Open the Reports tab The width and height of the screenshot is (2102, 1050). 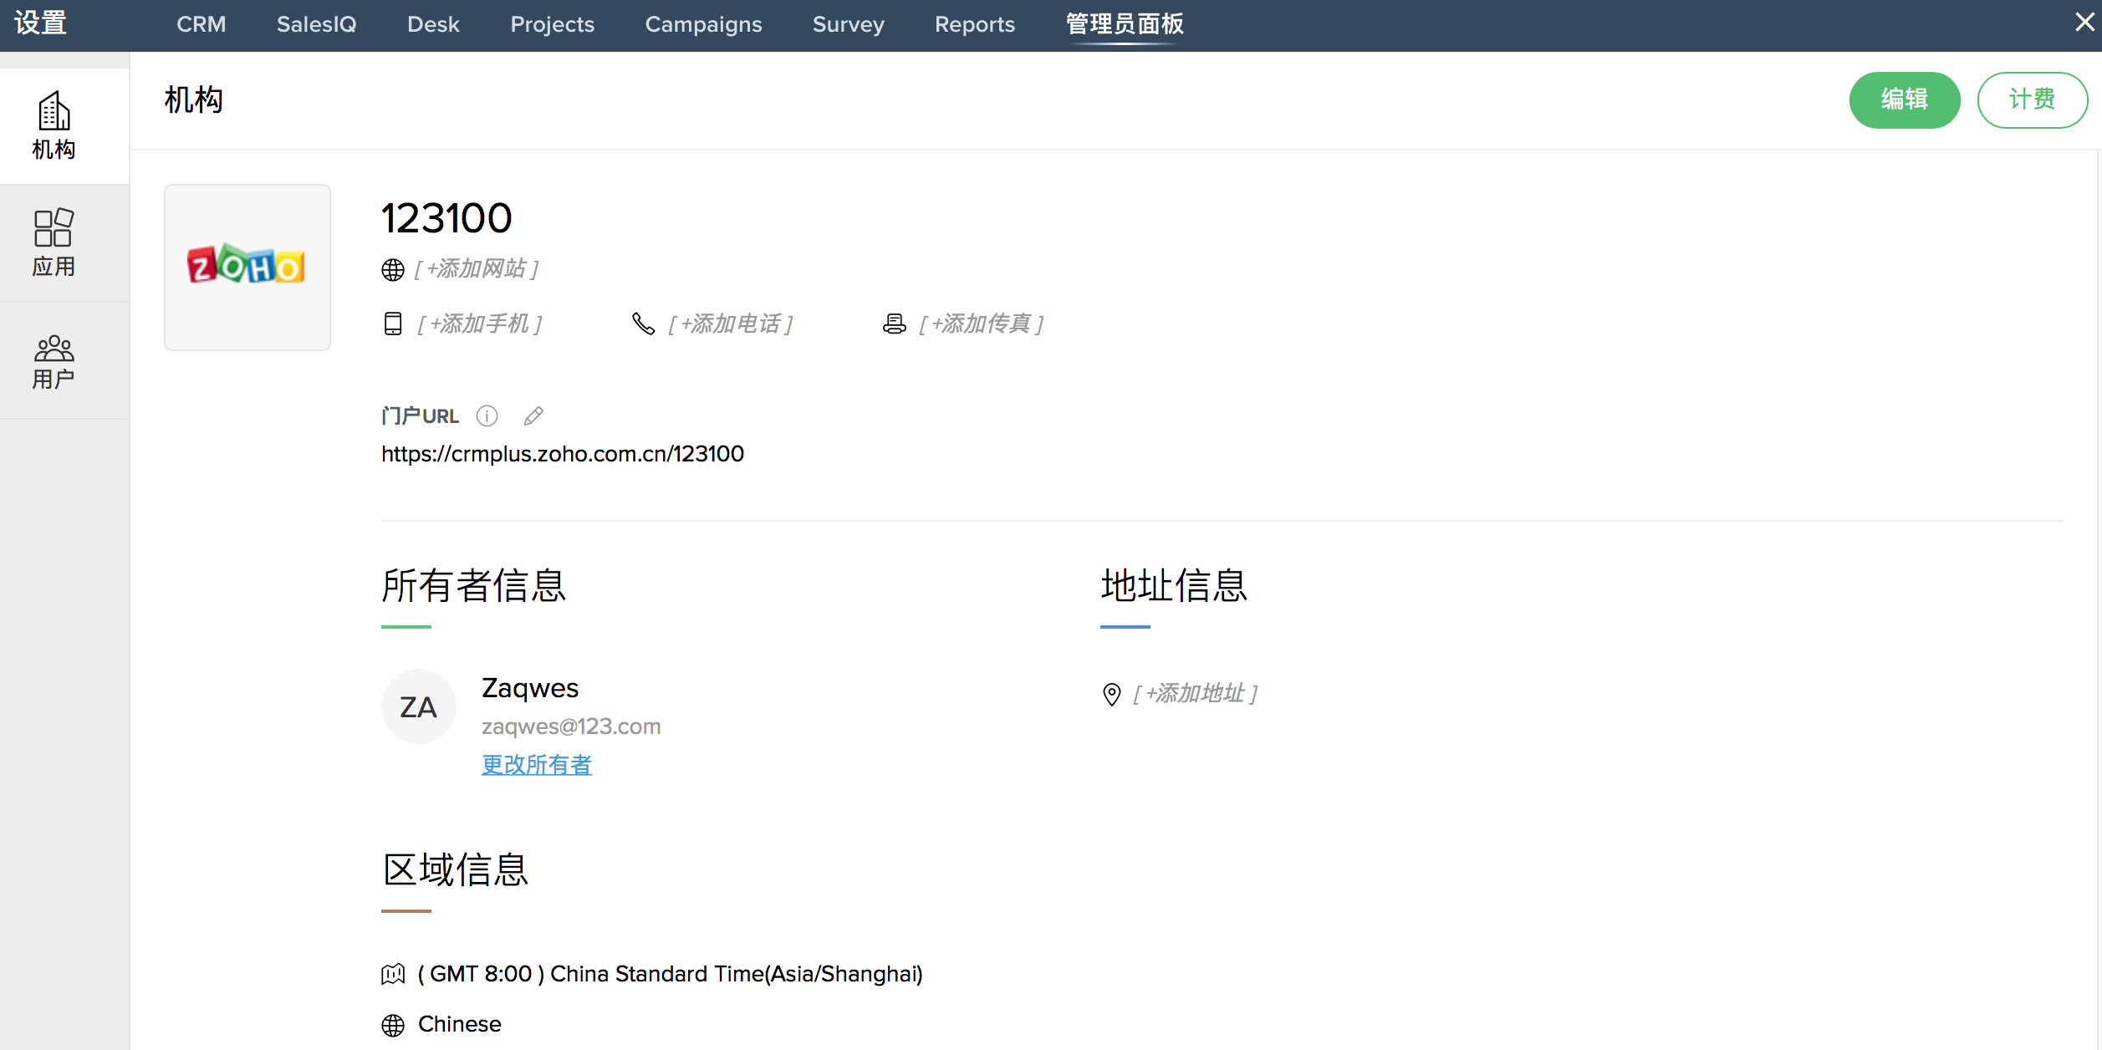[x=974, y=24]
